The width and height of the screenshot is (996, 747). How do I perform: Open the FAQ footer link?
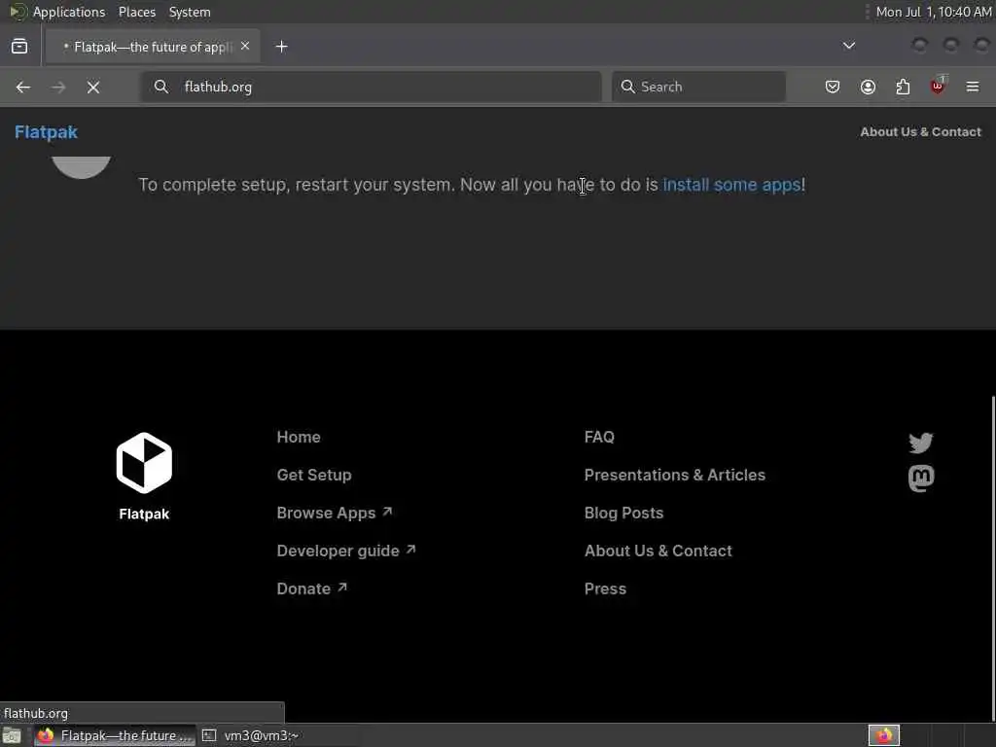[x=599, y=437]
